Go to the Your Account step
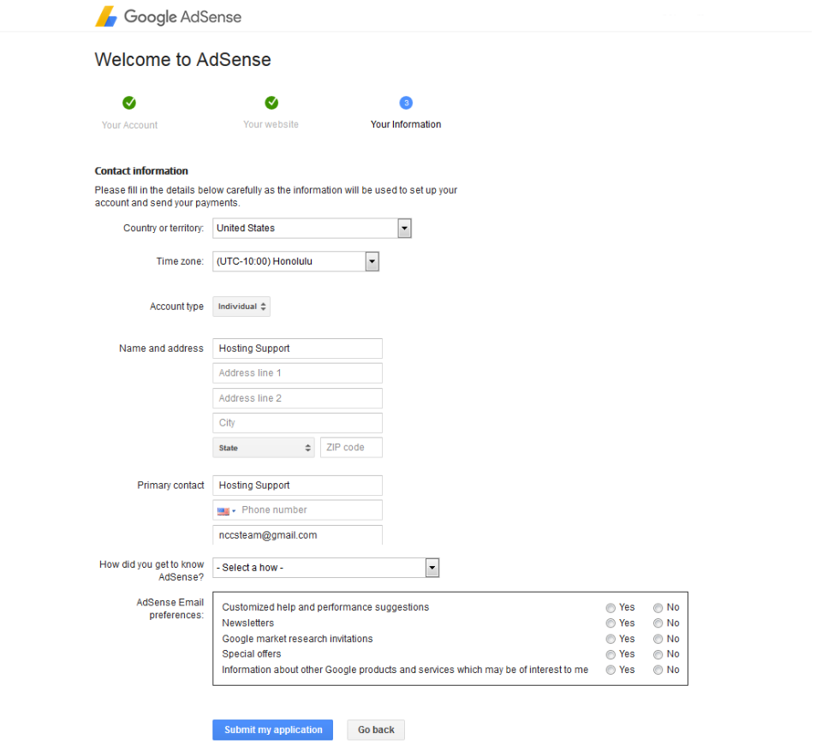Viewport: 822px width, 751px height. [x=129, y=125]
